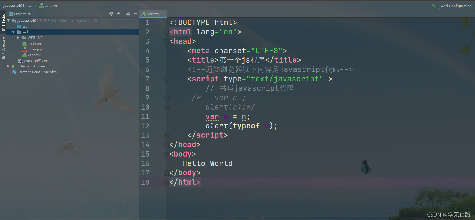Click the Scratches and Consoles icon

[14, 72]
